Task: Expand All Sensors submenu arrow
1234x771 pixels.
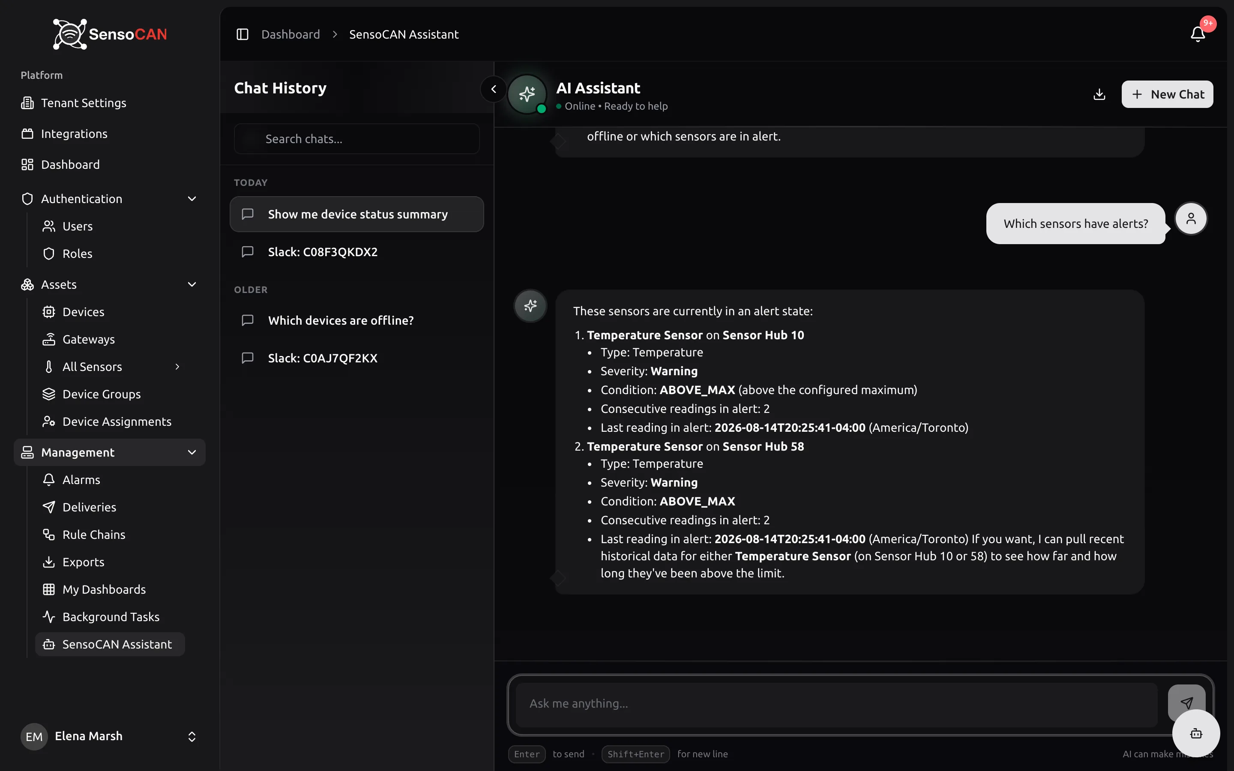Action: point(177,367)
